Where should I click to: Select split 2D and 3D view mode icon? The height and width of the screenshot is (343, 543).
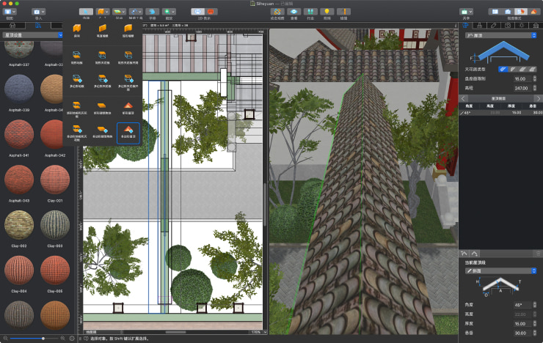click(x=520, y=12)
